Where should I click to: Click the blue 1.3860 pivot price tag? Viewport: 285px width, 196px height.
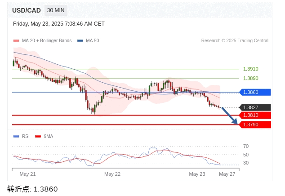click(255, 92)
